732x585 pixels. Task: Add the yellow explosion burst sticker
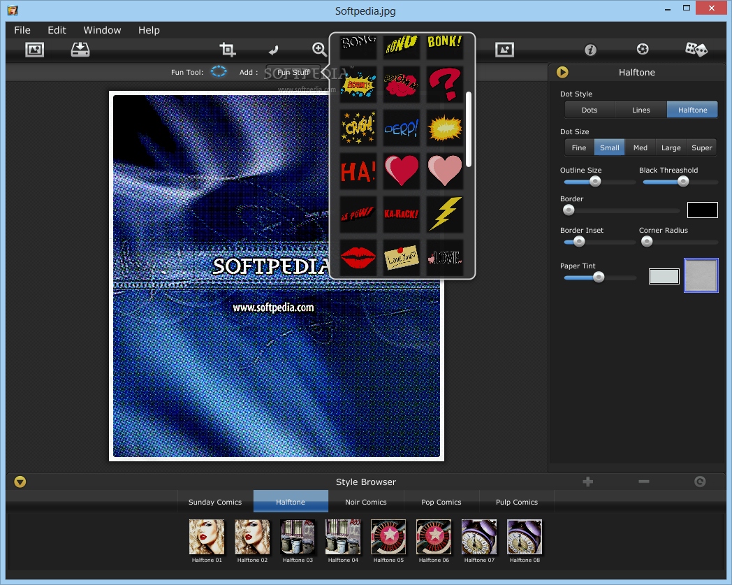(x=444, y=128)
